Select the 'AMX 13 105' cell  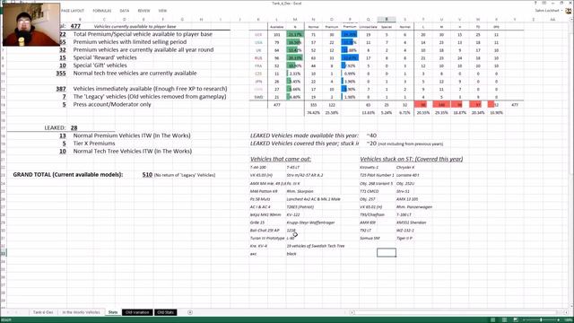click(x=406, y=199)
